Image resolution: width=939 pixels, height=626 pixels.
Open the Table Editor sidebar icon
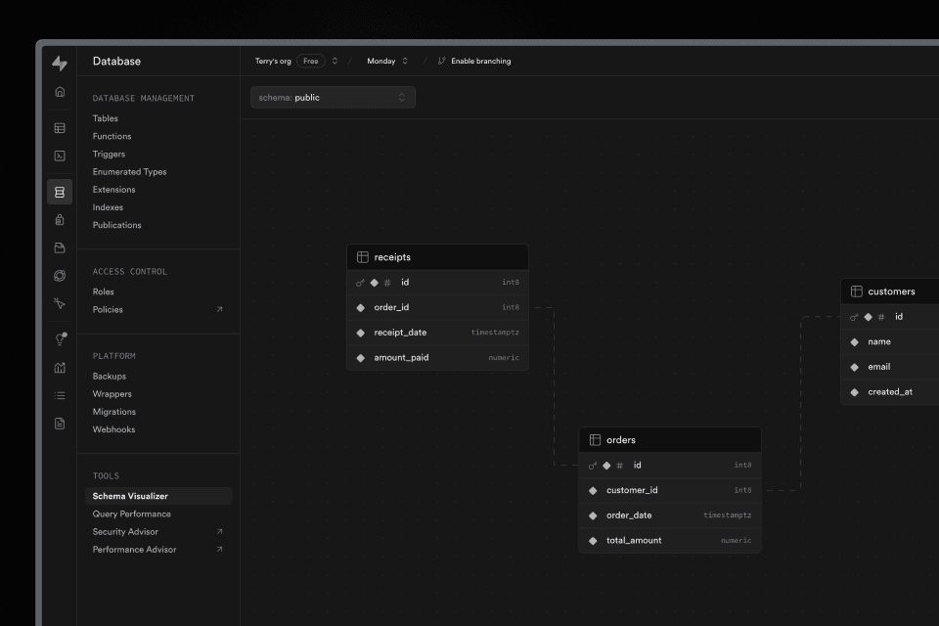tap(60, 128)
